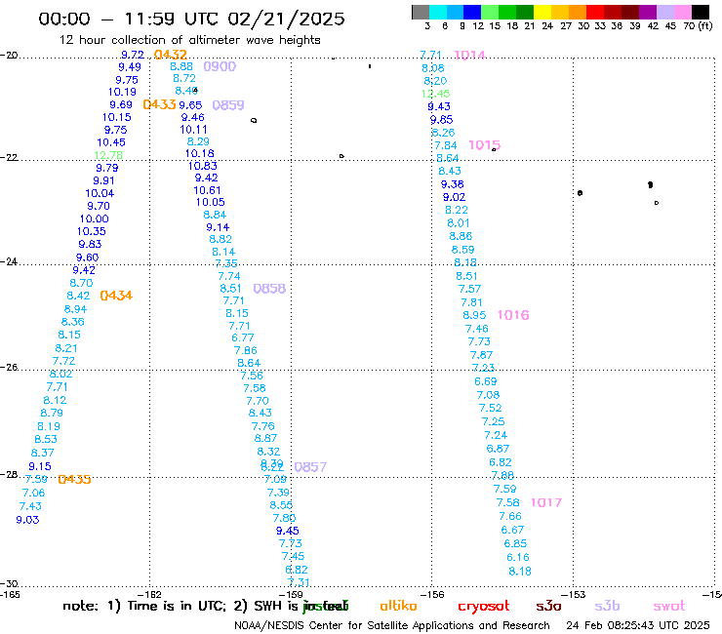Click the '24' legend scale label

point(547,26)
